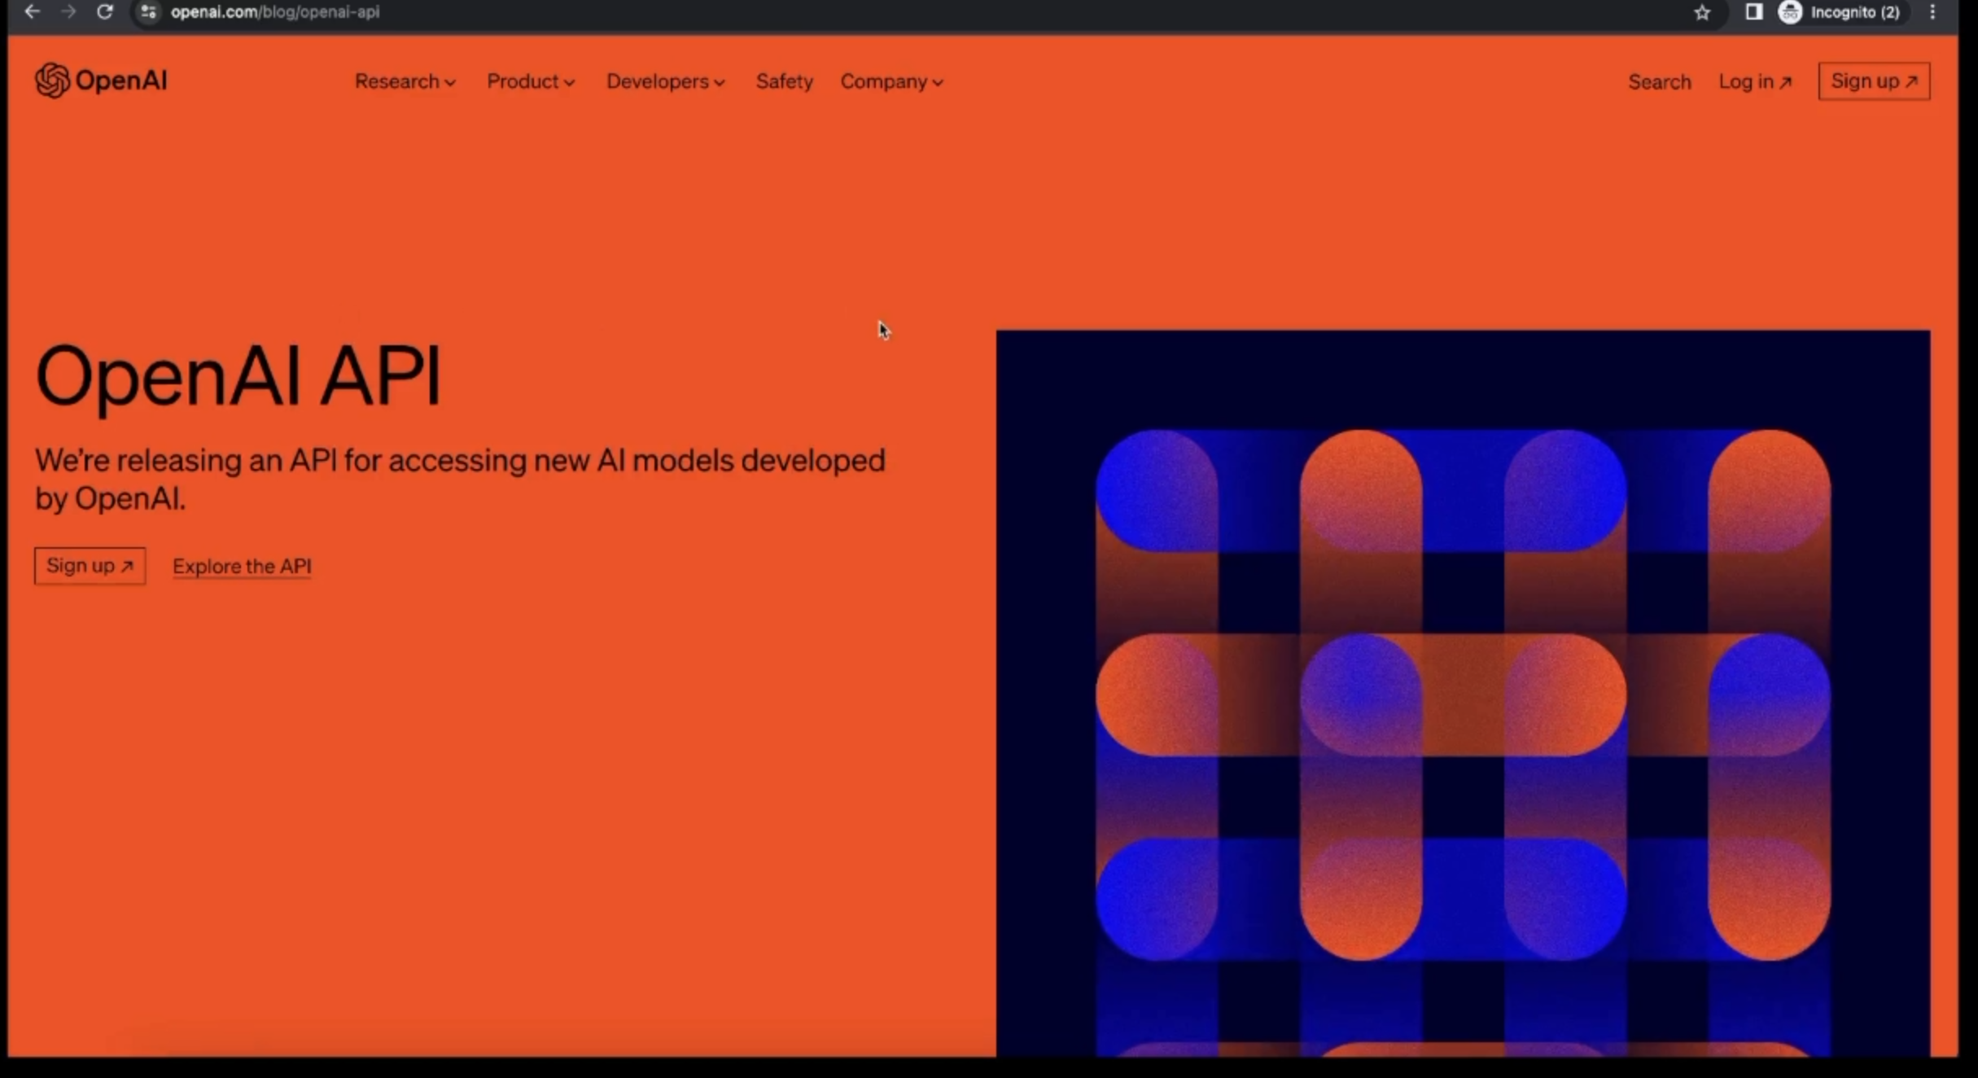This screenshot has height=1078, width=1978.
Task: Click the browser back arrow
Action: 33,12
